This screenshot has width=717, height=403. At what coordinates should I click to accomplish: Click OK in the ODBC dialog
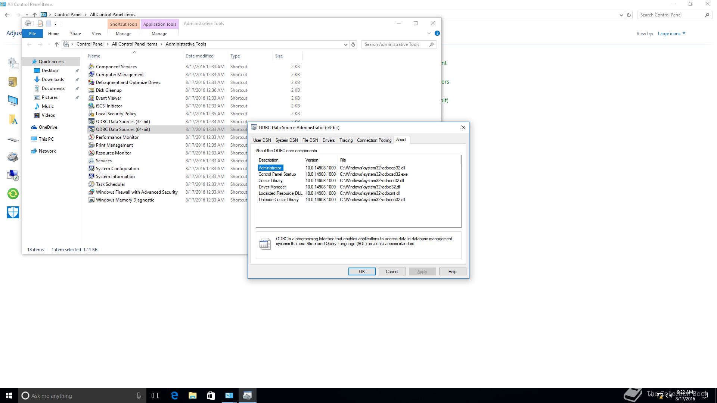pos(362,272)
